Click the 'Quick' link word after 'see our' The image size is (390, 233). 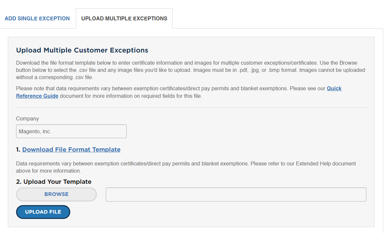click(334, 89)
